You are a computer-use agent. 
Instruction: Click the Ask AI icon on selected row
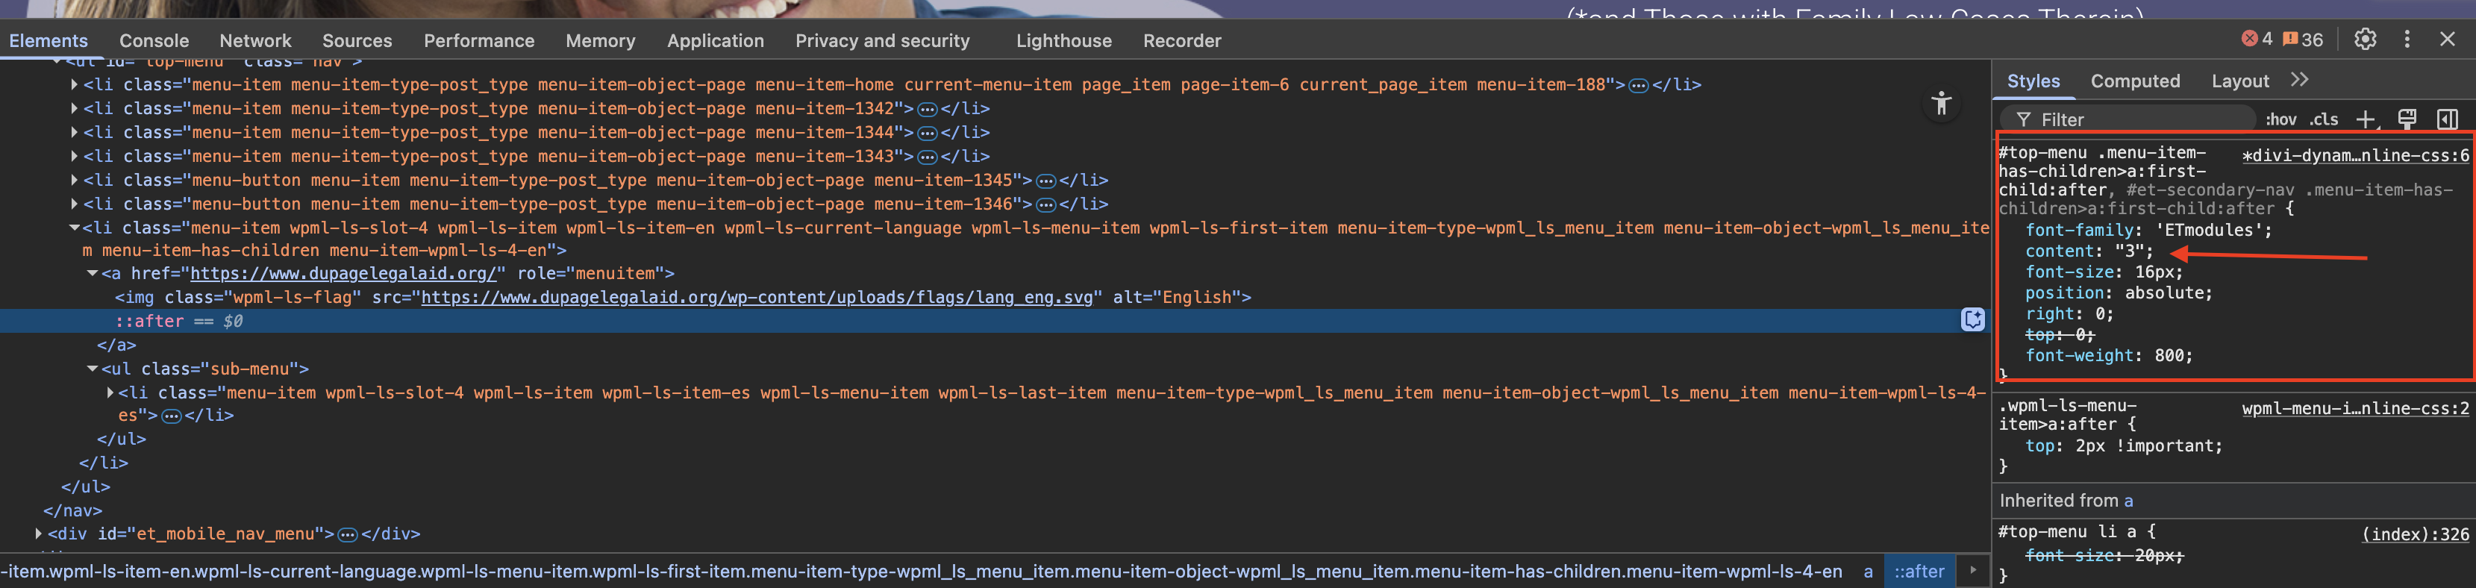(x=1972, y=320)
